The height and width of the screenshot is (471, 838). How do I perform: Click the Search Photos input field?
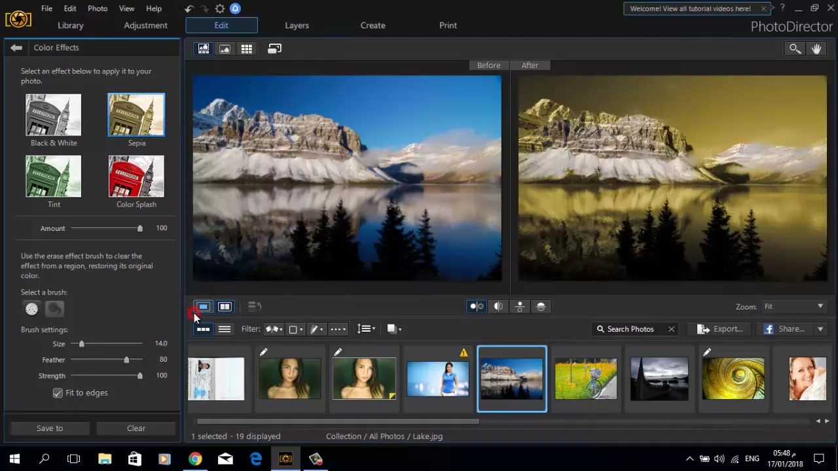coord(630,329)
